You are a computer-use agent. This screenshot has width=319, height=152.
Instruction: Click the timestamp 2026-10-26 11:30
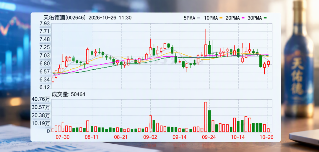pyautogui.click(x=110, y=18)
